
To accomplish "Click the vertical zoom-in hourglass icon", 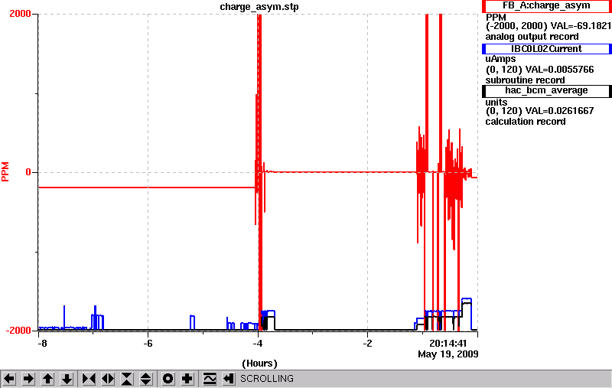I will pos(127,379).
